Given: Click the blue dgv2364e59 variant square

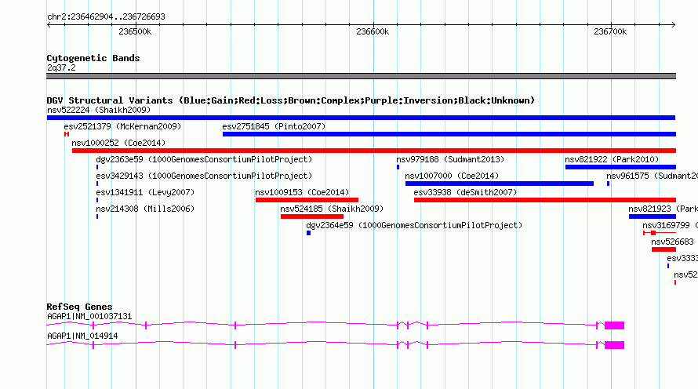Looking at the screenshot, I should pyautogui.click(x=308, y=233).
